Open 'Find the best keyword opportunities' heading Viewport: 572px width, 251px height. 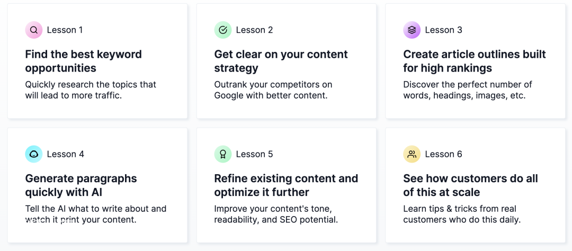tap(84, 61)
